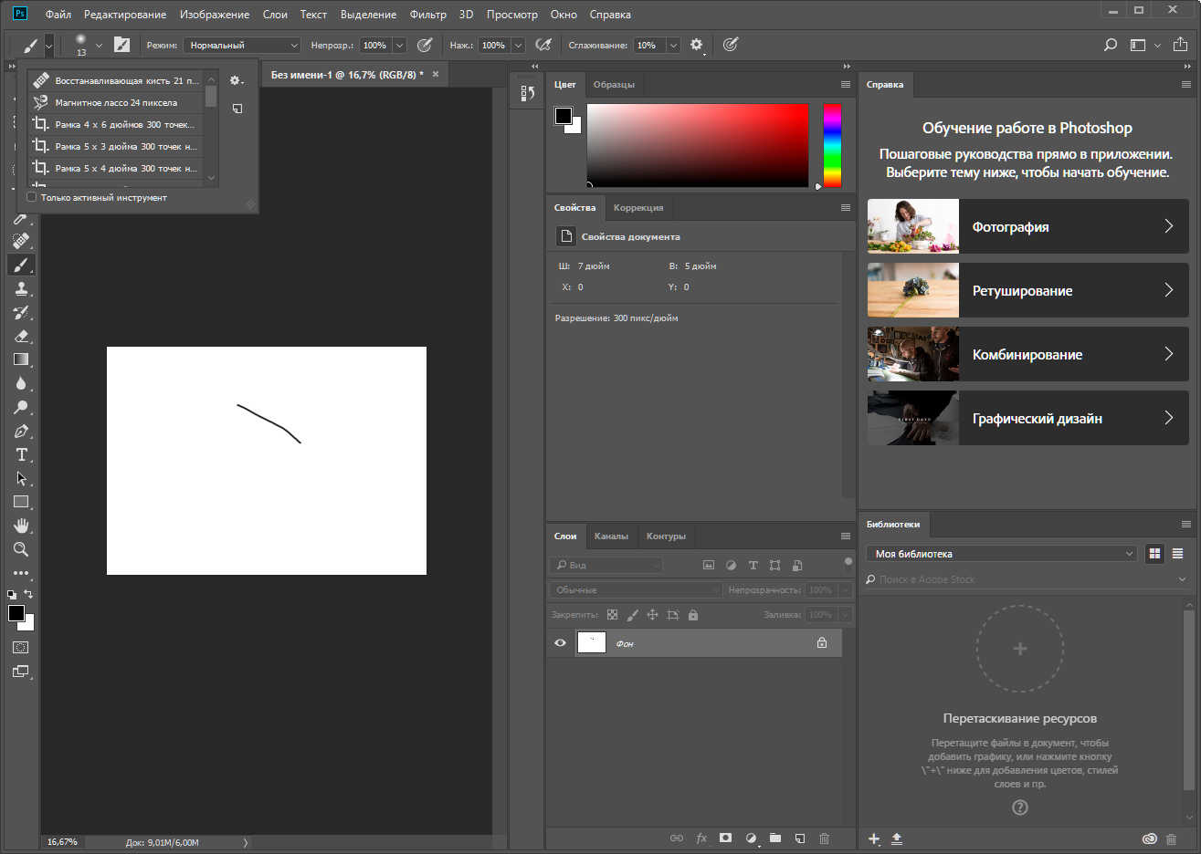Image resolution: width=1201 pixels, height=854 pixels.
Task: Switch to the Образцы tab
Action: tap(614, 85)
